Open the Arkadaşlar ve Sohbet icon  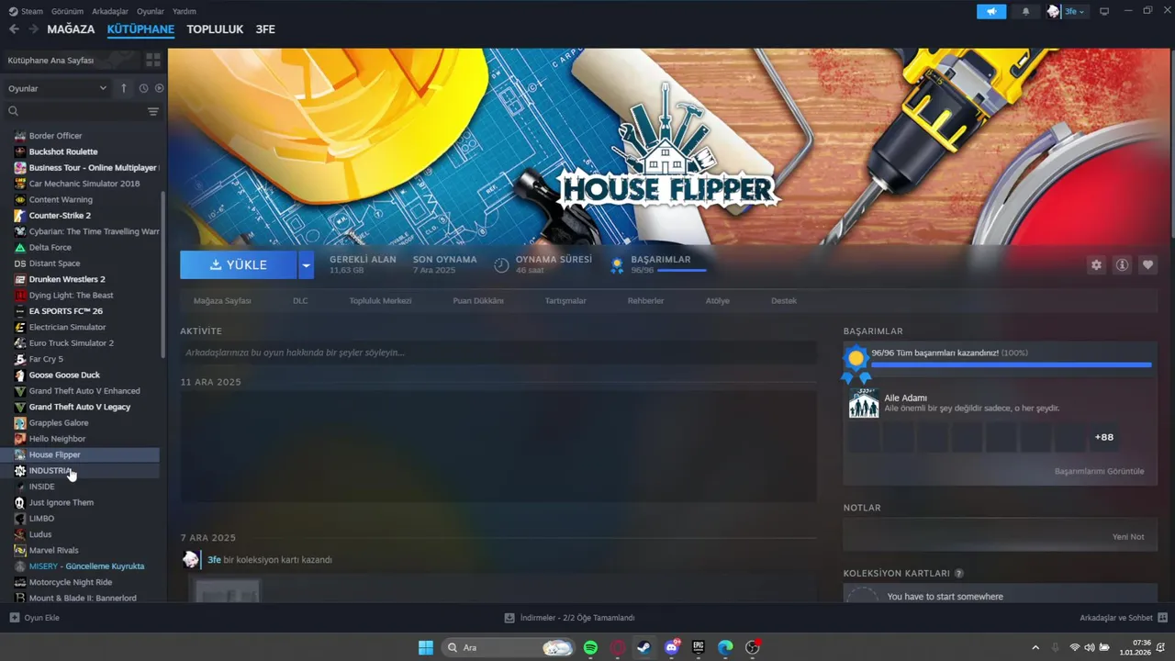tap(1162, 618)
